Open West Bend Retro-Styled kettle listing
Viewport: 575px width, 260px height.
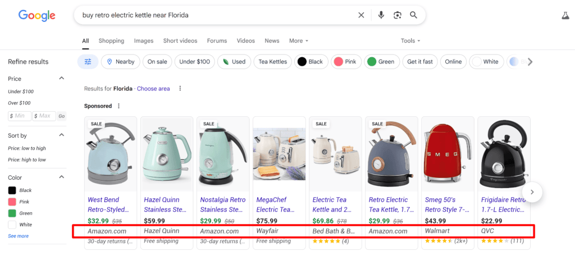108,204
